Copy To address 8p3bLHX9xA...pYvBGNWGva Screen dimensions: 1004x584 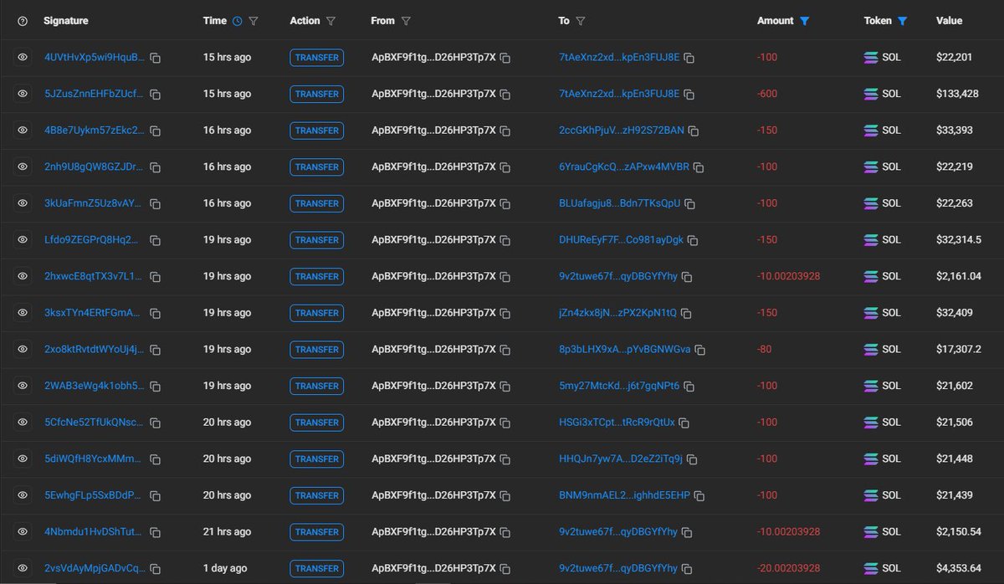(x=700, y=350)
